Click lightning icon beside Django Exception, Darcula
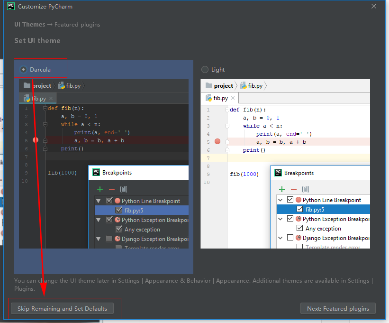Image resolution: width=389 pixels, height=323 pixels. pos(118,239)
